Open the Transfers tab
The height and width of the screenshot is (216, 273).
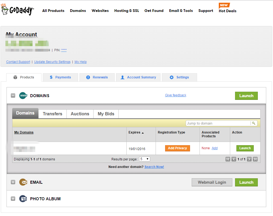coord(52,114)
